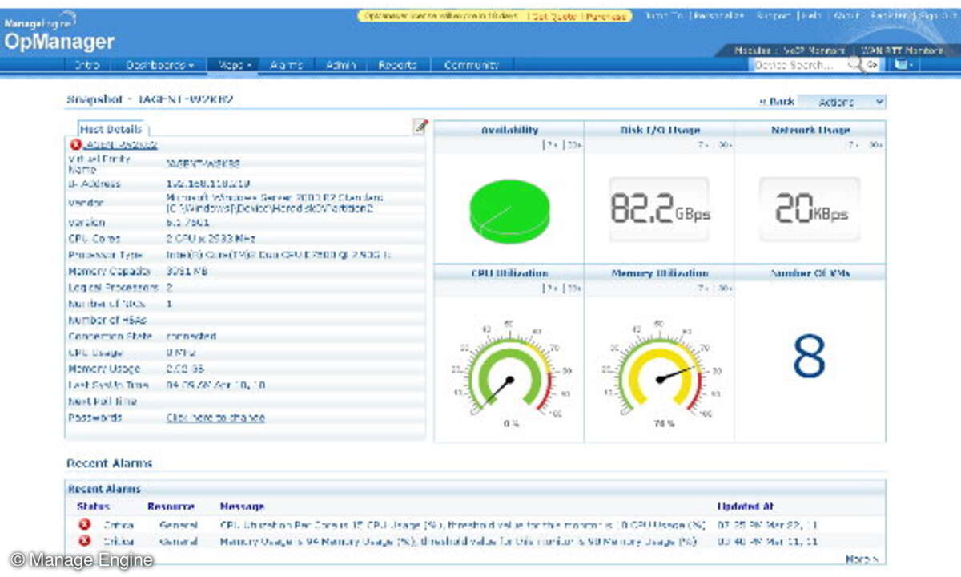
Task: Open the Actions dropdown
Action: (x=842, y=102)
